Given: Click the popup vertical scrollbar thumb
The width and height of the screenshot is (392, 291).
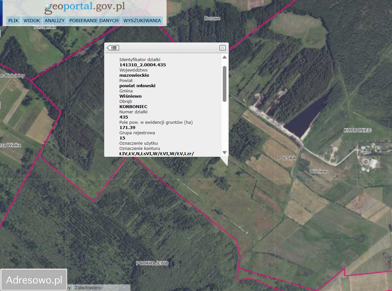Looking at the screenshot, I should (x=224, y=84).
